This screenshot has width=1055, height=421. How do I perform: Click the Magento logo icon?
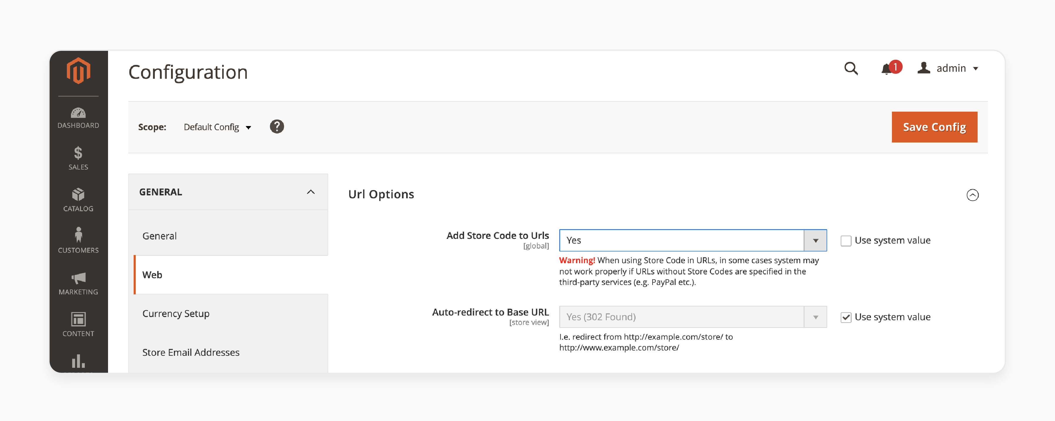point(78,71)
